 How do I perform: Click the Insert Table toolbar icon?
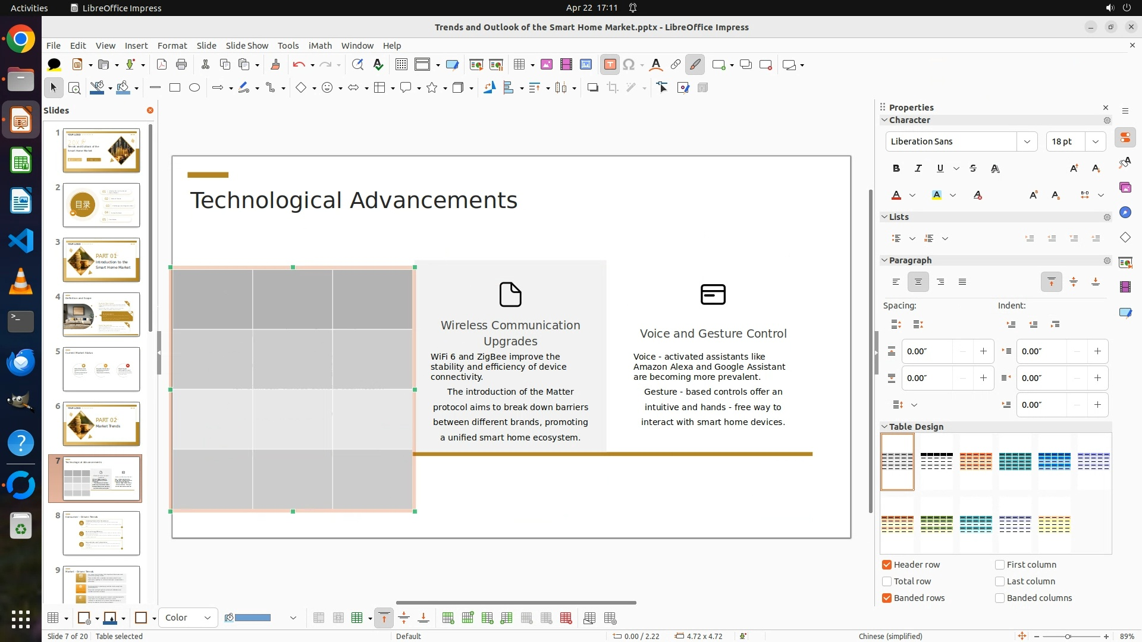tap(519, 65)
